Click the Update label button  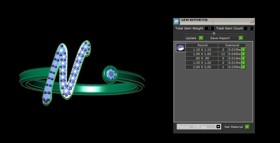tap(191, 38)
